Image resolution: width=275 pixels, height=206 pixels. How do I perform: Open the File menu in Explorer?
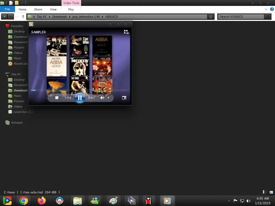[x=7, y=9]
